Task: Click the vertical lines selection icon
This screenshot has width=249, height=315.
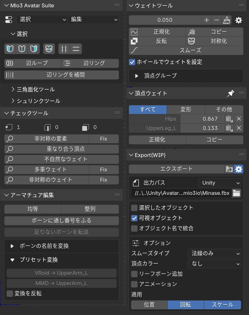Action: pos(64,49)
